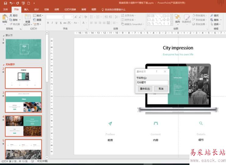226x165 pixels.
Task: Select slide 4 thumbnail
Action: [23, 126]
